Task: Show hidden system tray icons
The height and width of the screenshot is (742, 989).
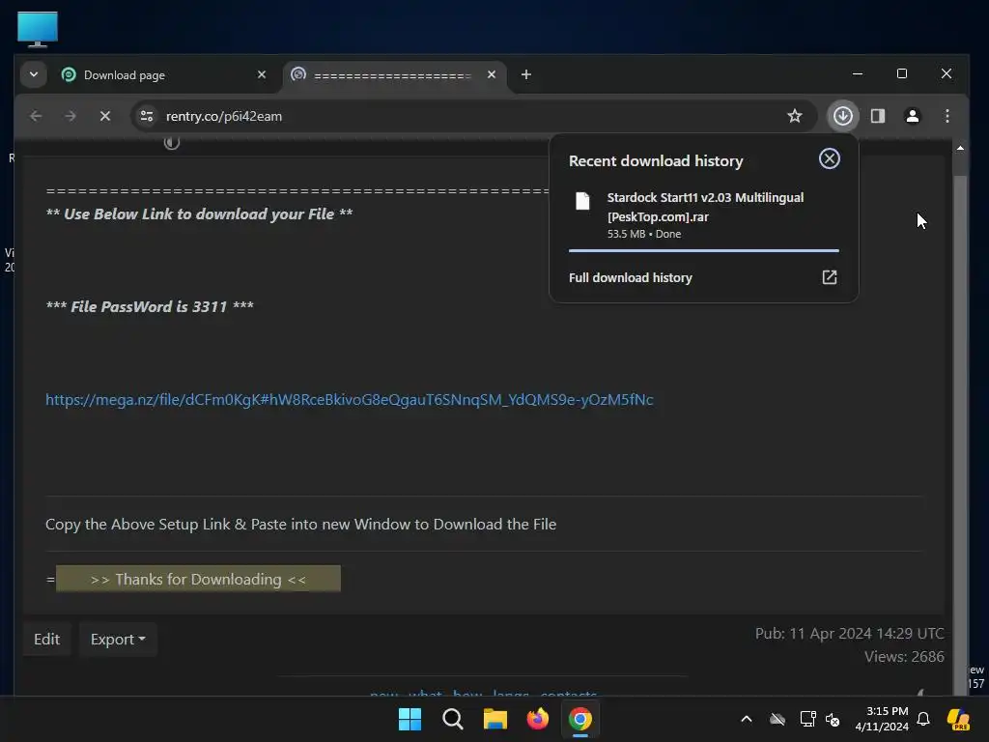Action: (x=747, y=719)
